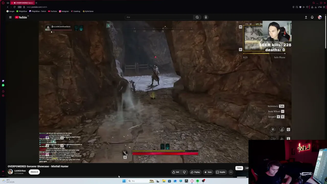Go back to the previous page

(8, 7)
